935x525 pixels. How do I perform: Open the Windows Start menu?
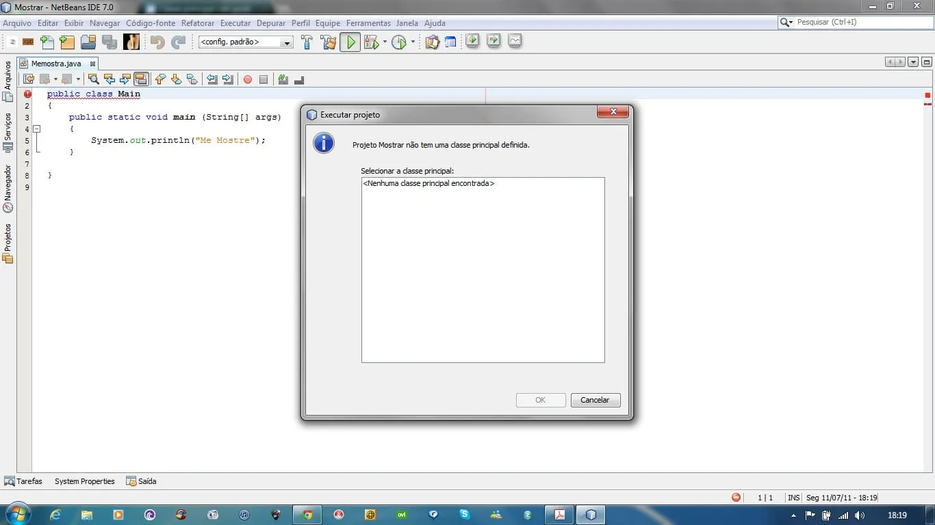click(x=16, y=515)
